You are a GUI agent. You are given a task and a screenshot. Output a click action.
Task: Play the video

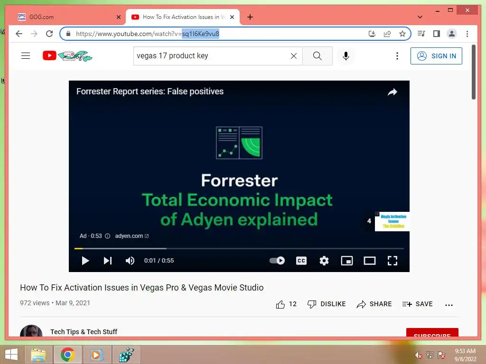click(85, 261)
